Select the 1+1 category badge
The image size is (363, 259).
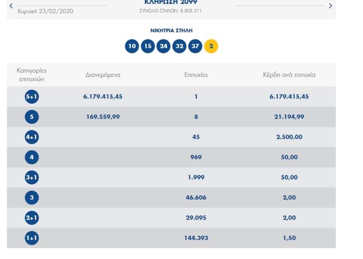coord(32,238)
